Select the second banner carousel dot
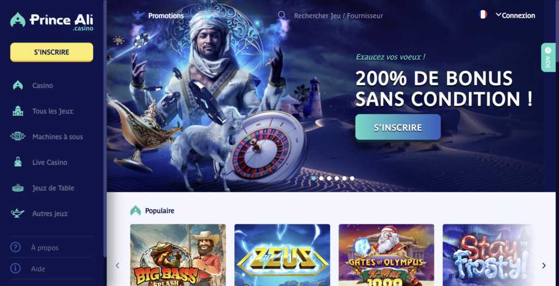 pos(321,178)
